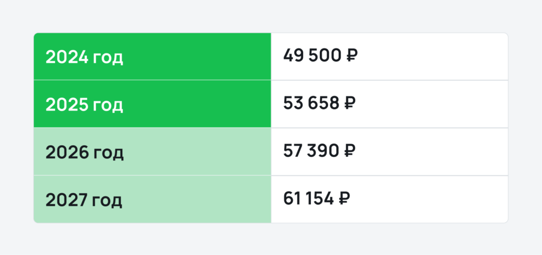Pick the dark green 2024 header cell background
The height and width of the screenshot is (255, 542).
[201, 57]
